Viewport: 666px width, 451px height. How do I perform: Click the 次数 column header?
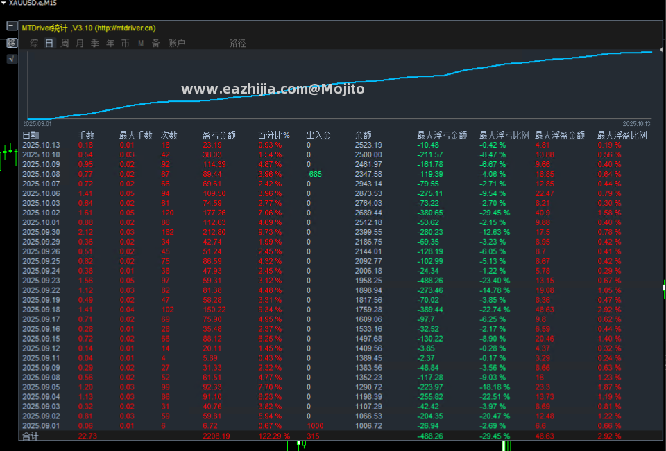[169, 135]
